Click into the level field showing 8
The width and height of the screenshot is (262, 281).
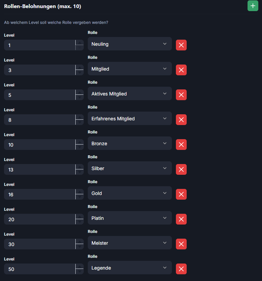coord(40,120)
